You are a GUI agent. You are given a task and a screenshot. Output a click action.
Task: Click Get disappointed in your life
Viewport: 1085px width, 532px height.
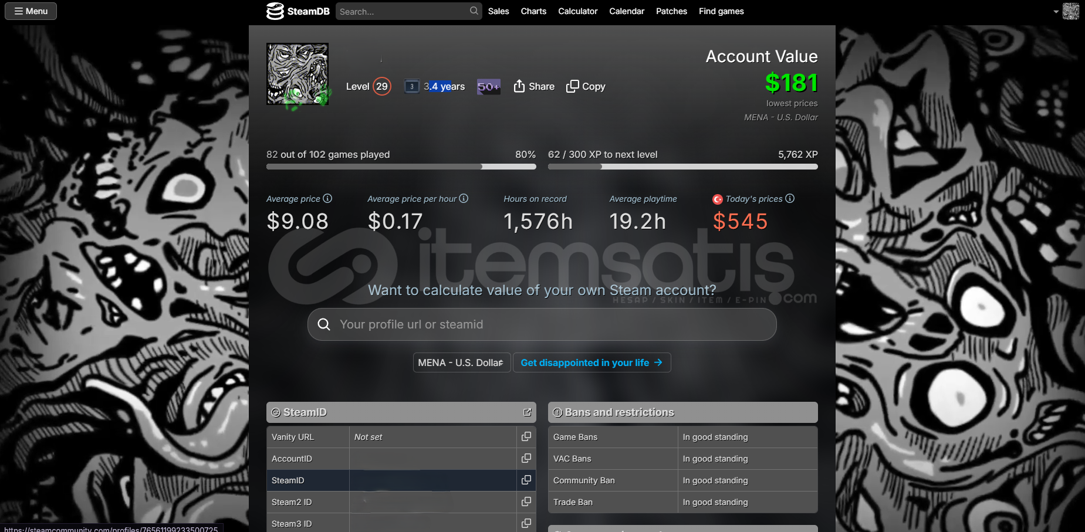point(592,362)
